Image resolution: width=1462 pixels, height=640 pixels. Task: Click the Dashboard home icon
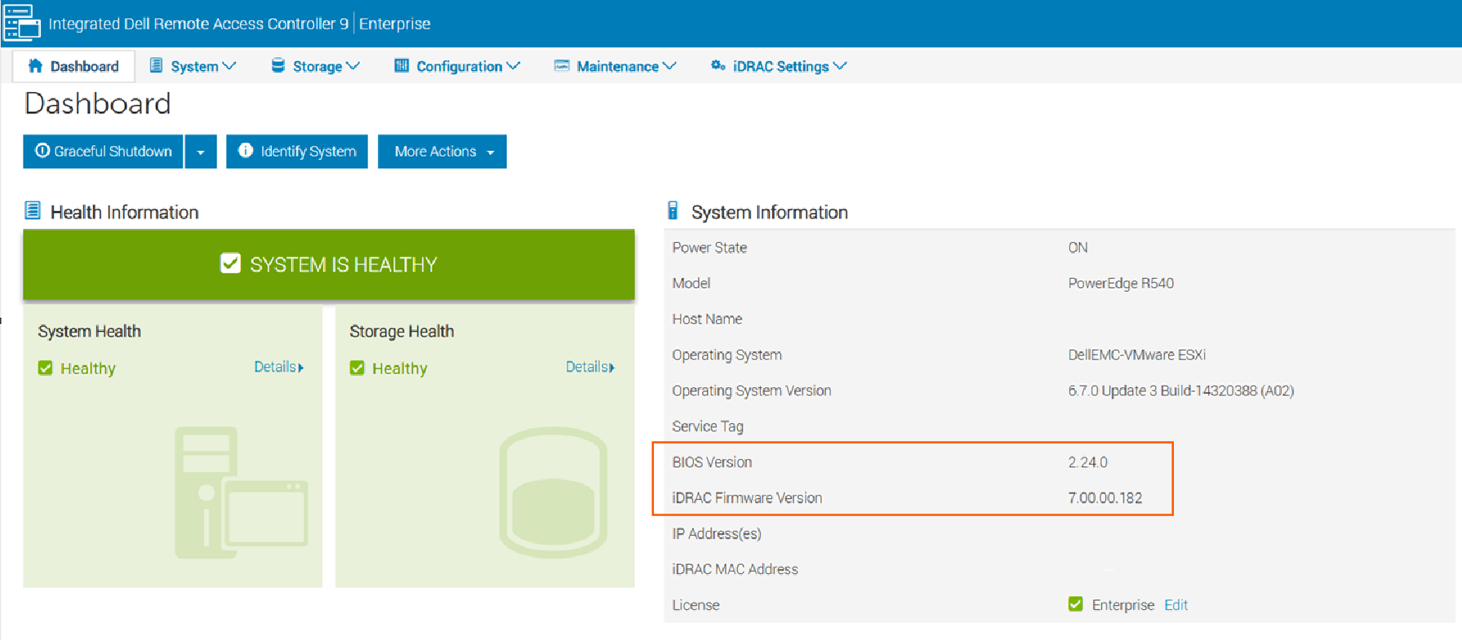pos(34,66)
